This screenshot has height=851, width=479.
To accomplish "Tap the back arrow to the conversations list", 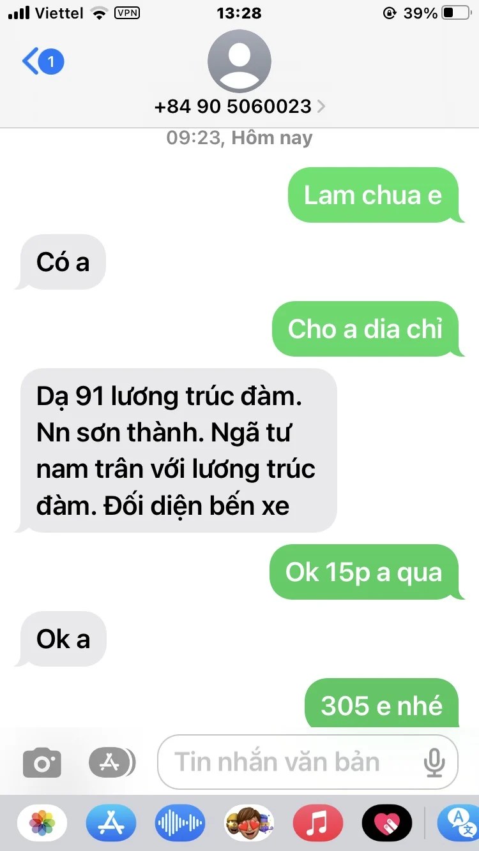I will pyautogui.click(x=29, y=62).
